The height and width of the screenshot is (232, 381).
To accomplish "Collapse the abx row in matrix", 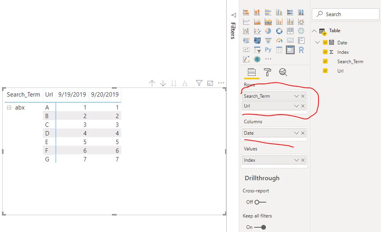I will click(x=9, y=108).
